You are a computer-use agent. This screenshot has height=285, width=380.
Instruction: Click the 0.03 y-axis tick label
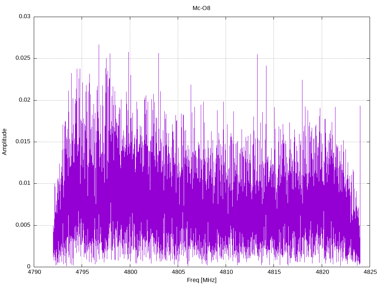click(24, 16)
